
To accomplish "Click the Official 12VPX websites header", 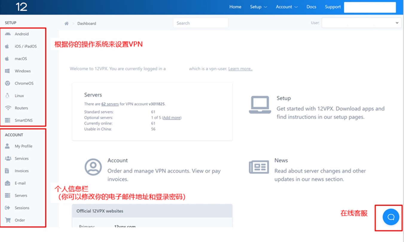I will point(152,211).
